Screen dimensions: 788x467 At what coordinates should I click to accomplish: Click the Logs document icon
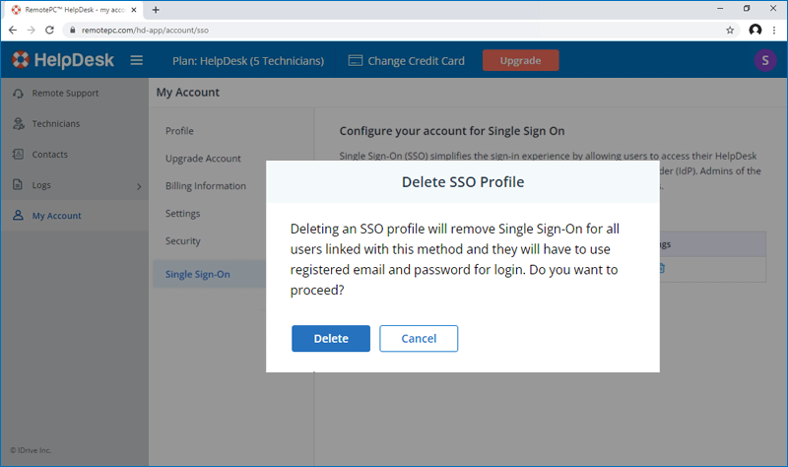click(18, 185)
